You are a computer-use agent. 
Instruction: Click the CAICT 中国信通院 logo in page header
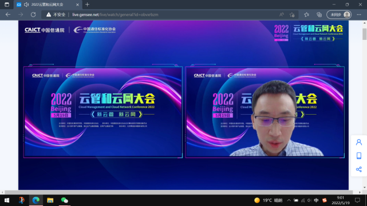click(45, 30)
